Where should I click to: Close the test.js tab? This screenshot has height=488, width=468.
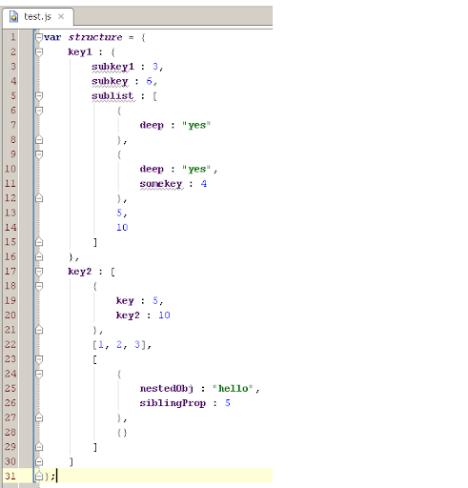[x=61, y=16]
